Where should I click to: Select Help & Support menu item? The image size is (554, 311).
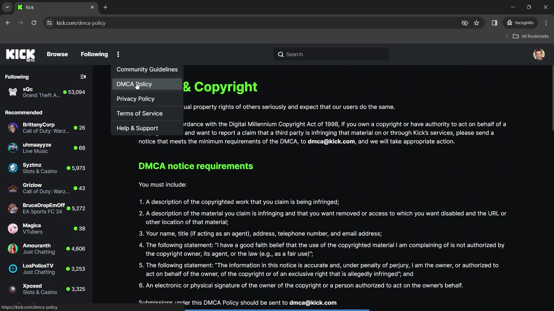[147, 128]
